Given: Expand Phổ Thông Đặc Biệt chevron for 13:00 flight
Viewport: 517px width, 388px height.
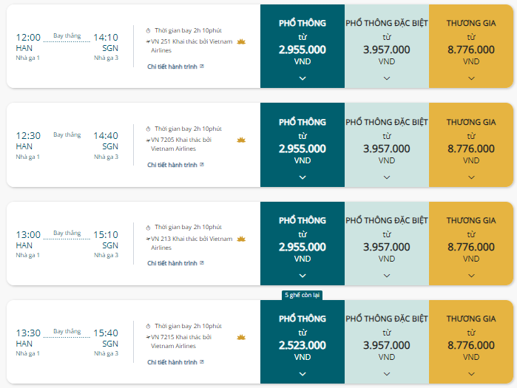Looking at the screenshot, I should point(387,276).
